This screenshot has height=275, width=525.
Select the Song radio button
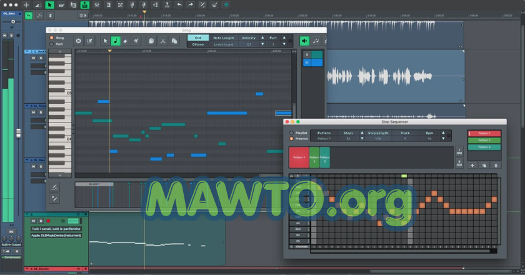pos(51,38)
